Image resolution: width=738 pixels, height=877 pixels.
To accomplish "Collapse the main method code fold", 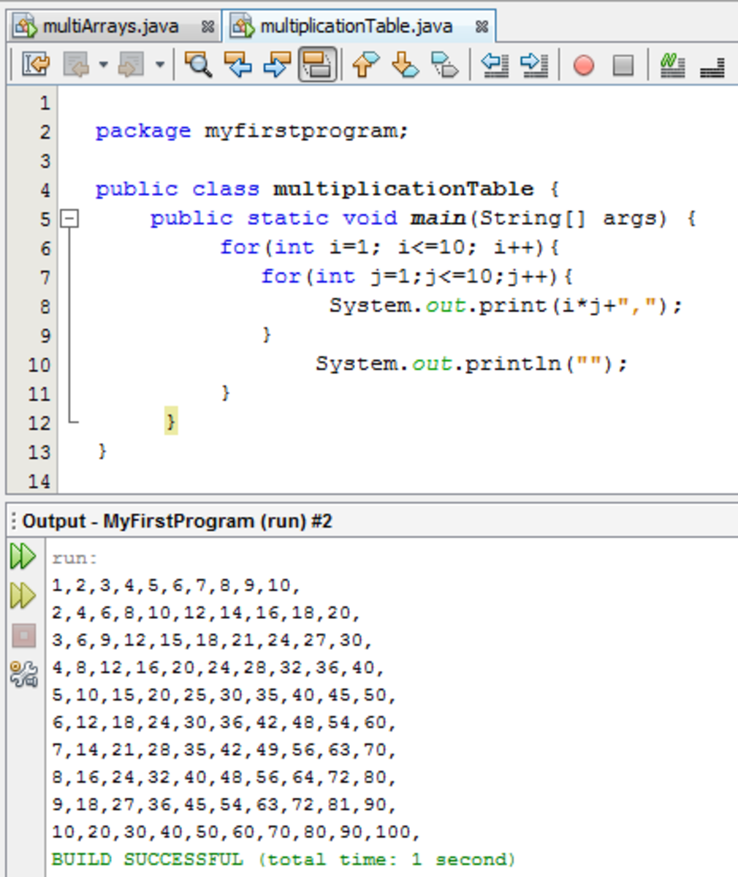I will click(x=69, y=218).
